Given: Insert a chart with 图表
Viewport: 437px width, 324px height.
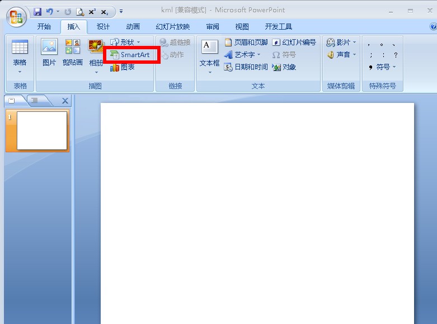Looking at the screenshot, I should click(123, 67).
